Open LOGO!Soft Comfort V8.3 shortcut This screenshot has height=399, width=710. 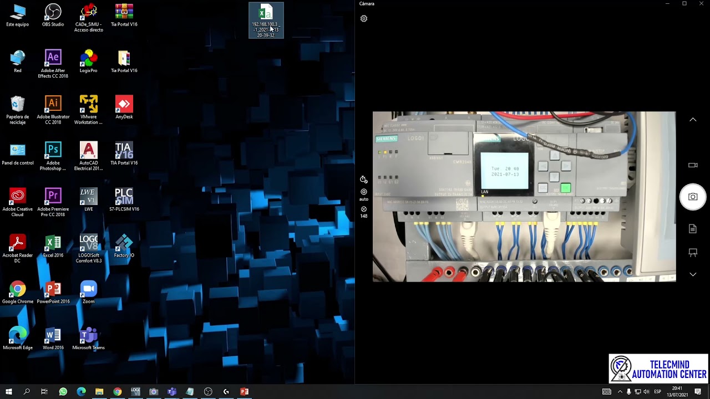[89, 249]
